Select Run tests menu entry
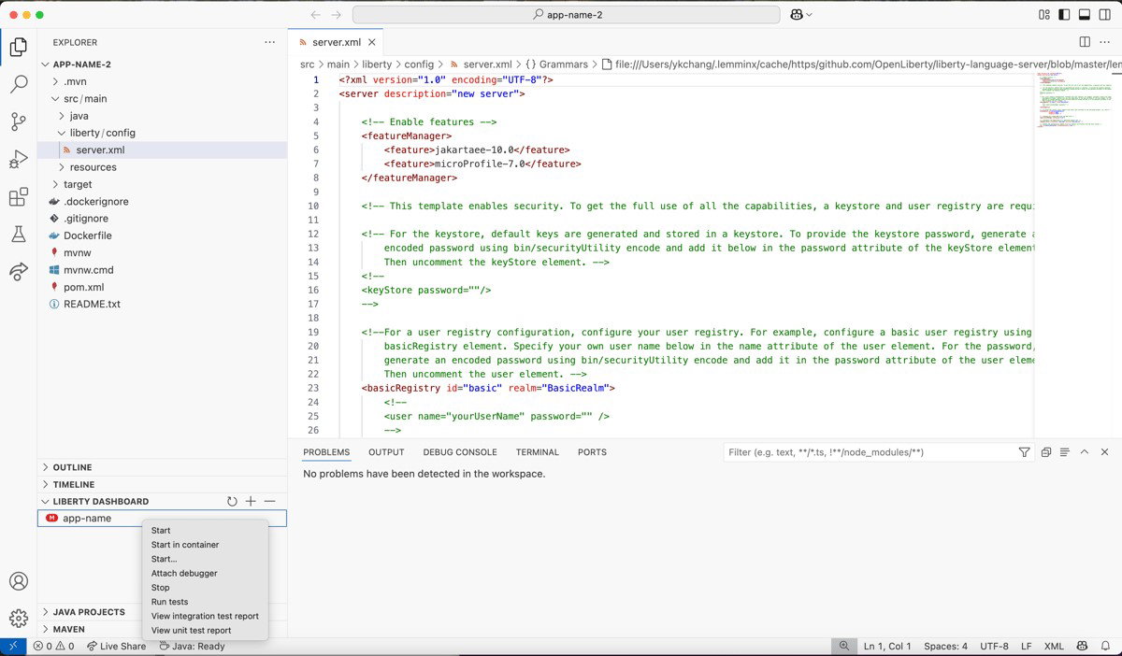This screenshot has height=656, width=1122. (205, 602)
